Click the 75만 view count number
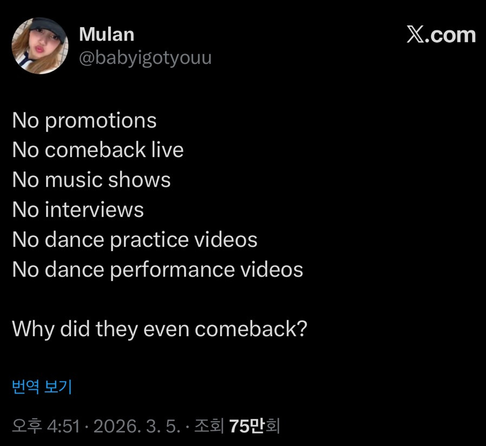 pos(246,426)
